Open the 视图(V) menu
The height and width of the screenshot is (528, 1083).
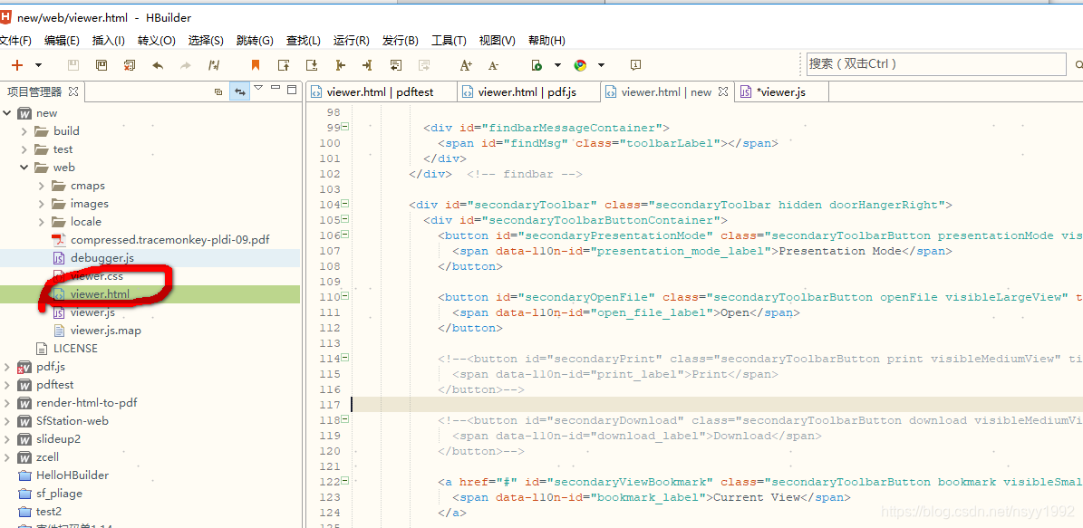pyautogui.click(x=498, y=41)
